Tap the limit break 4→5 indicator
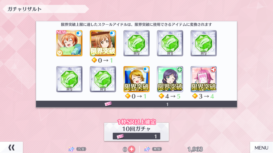This screenshot has height=153, width=273. pyautogui.click(x=170, y=96)
